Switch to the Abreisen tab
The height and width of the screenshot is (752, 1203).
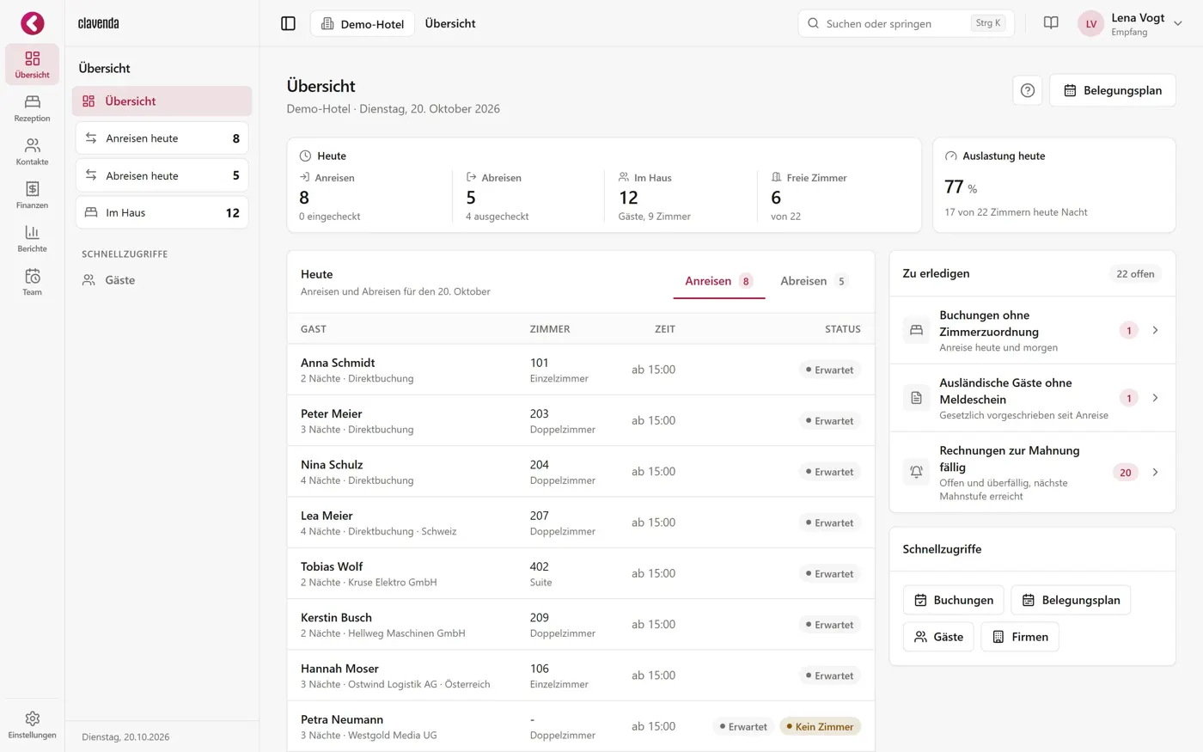pos(814,281)
